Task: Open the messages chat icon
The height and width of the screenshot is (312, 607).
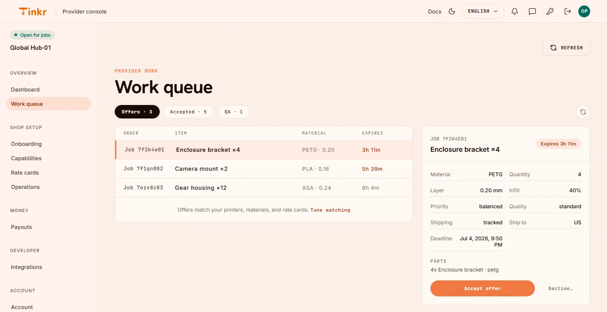Action: click(532, 11)
